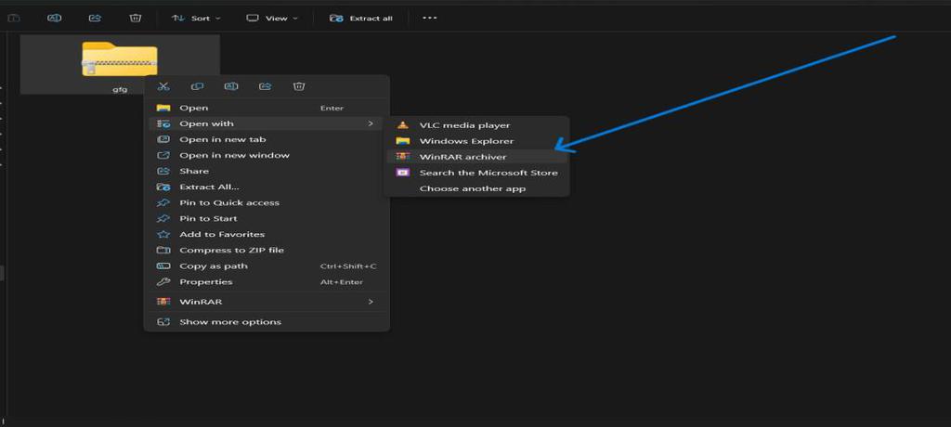Click the Open in new tab icon
This screenshot has height=427, width=951.
tap(163, 139)
